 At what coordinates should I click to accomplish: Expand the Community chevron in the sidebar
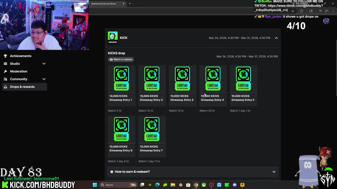click(44, 79)
